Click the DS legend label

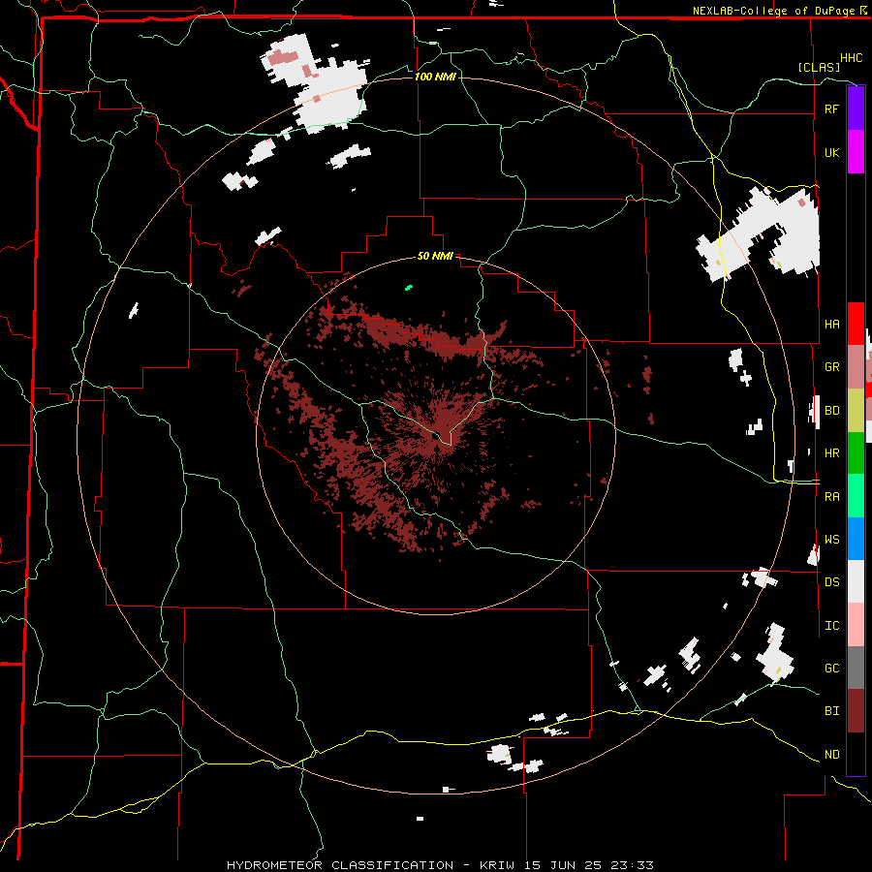coord(831,582)
